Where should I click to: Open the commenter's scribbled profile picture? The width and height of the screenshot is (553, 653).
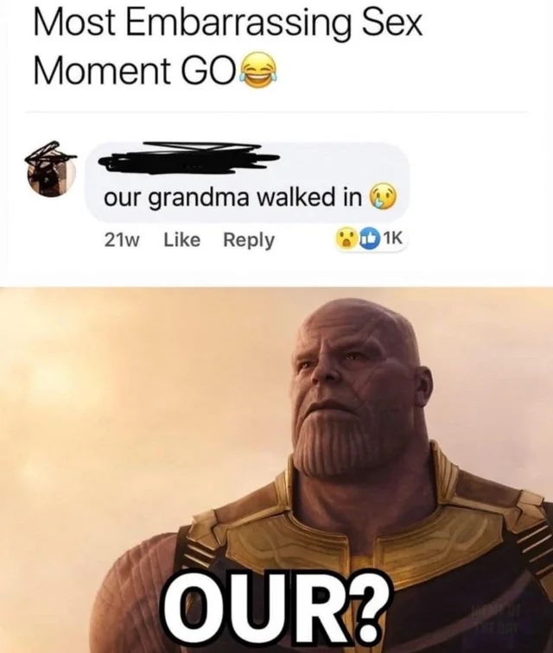click(x=51, y=172)
